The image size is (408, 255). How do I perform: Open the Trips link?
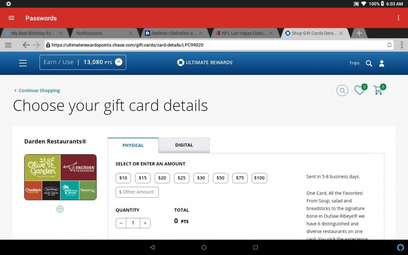[354, 63]
